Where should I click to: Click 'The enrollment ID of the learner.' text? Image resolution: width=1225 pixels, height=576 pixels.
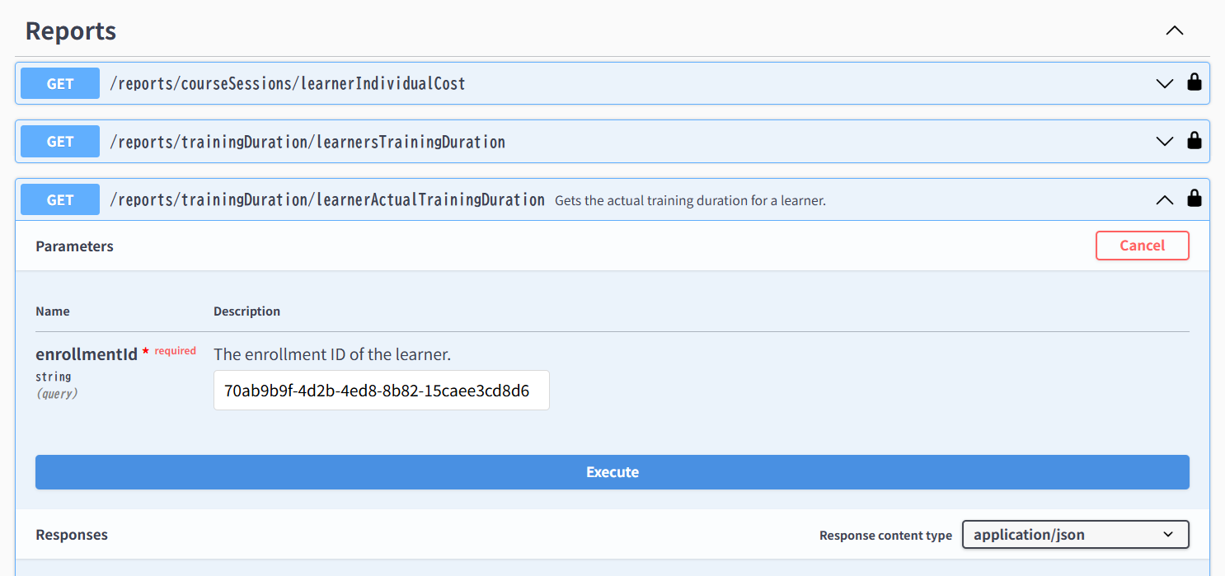tap(332, 354)
